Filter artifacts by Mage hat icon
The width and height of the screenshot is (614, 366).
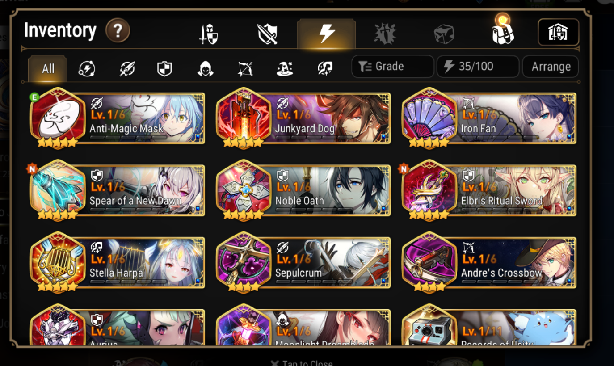coord(285,69)
